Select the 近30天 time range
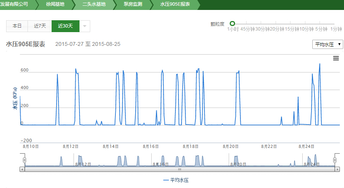The width and height of the screenshot is (344, 188). [65, 26]
